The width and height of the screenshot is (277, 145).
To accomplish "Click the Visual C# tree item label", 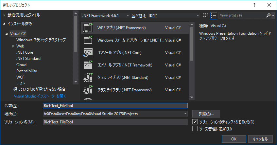I will (x=18, y=34).
